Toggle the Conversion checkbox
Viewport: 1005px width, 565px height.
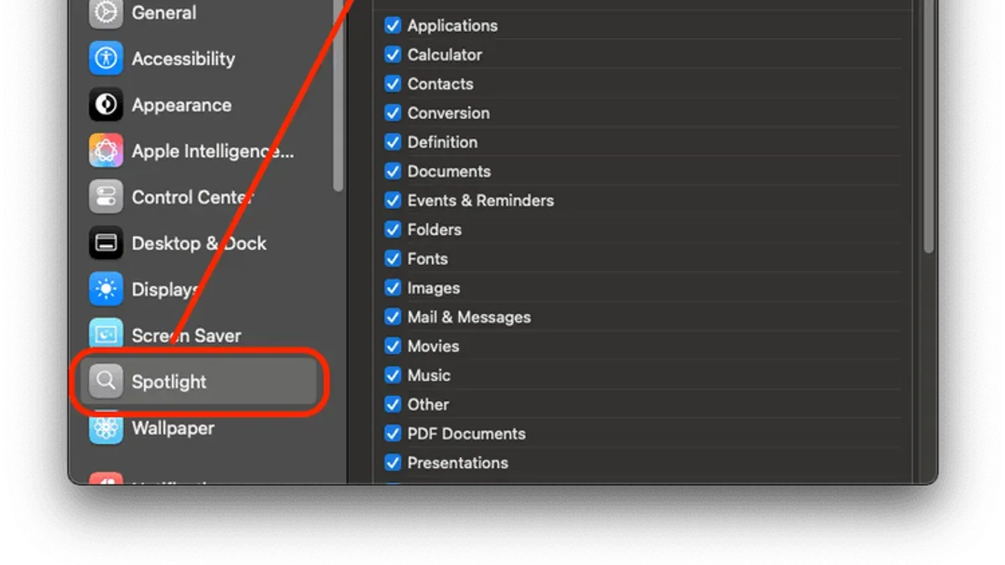pyautogui.click(x=393, y=113)
